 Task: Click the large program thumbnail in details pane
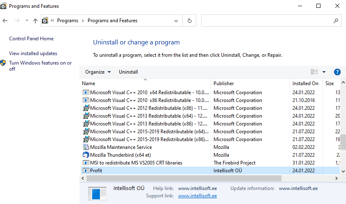[97, 194]
